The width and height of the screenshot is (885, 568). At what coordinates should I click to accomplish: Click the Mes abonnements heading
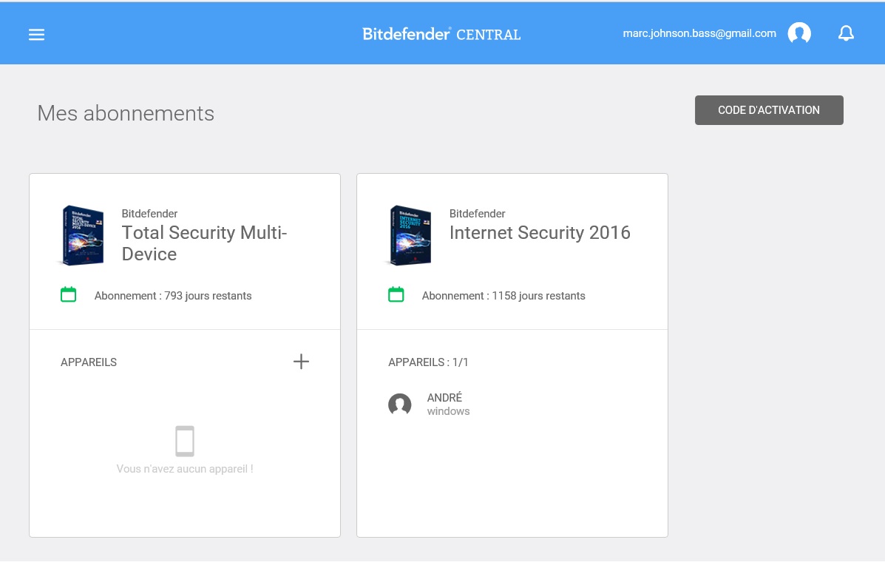pos(126,113)
